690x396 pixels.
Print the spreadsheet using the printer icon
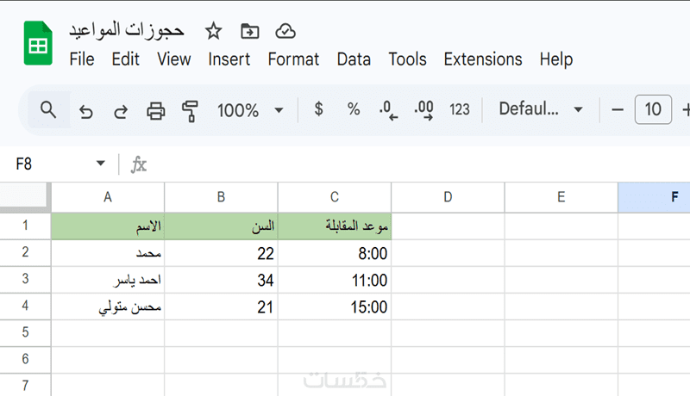[156, 110]
